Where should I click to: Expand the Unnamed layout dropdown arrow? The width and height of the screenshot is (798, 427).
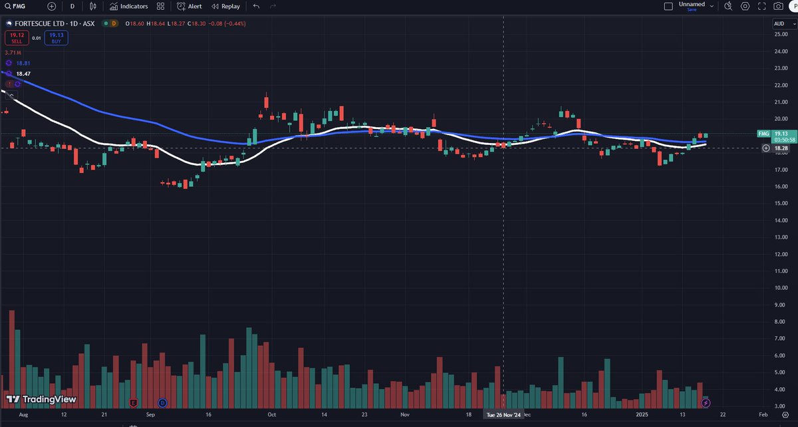[x=712, y=6]
